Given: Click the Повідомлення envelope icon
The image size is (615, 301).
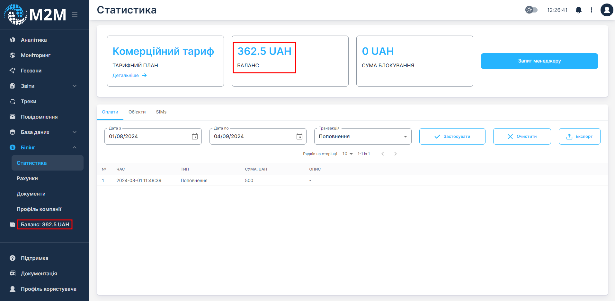Looking at the screenshot, I should pos(13,117).
